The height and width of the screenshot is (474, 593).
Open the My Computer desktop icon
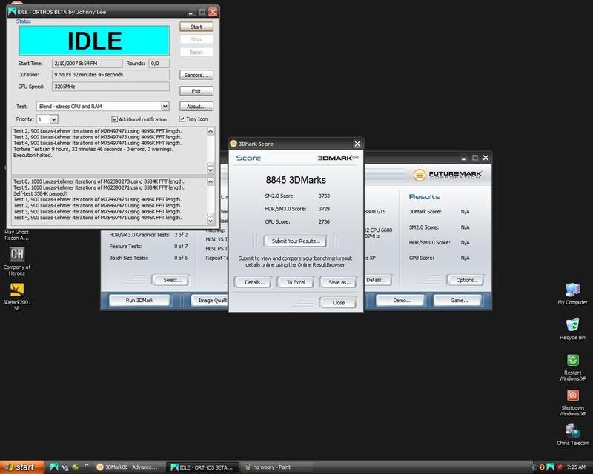click(x=572, y=290)
